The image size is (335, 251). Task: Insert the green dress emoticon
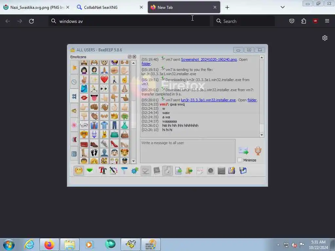click(x=125, y=125)
